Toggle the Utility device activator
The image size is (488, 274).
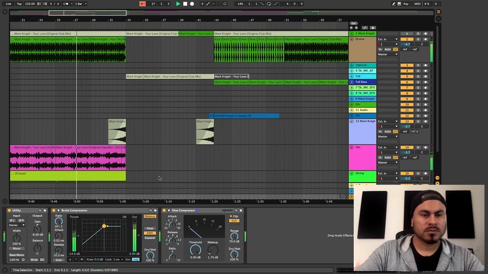9,210
